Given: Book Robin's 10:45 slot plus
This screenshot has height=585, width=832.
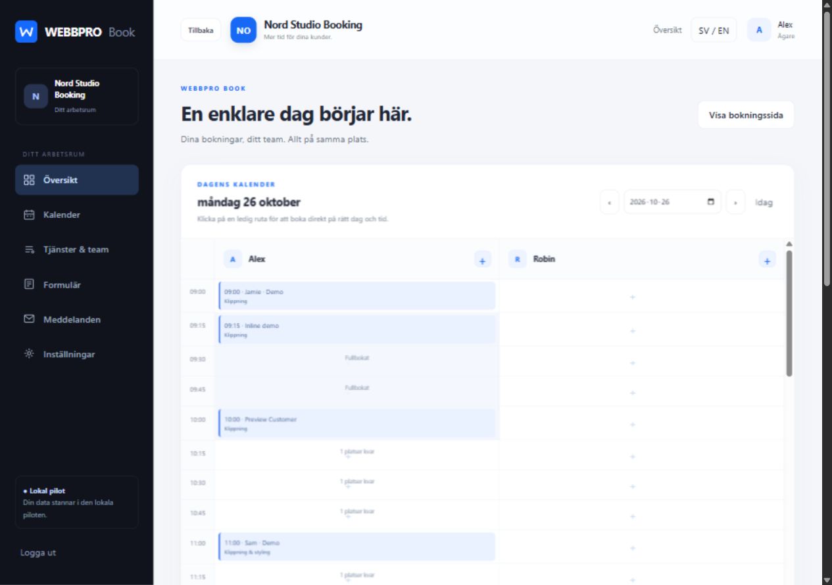Looking at the screenshot, I should 633,517.
